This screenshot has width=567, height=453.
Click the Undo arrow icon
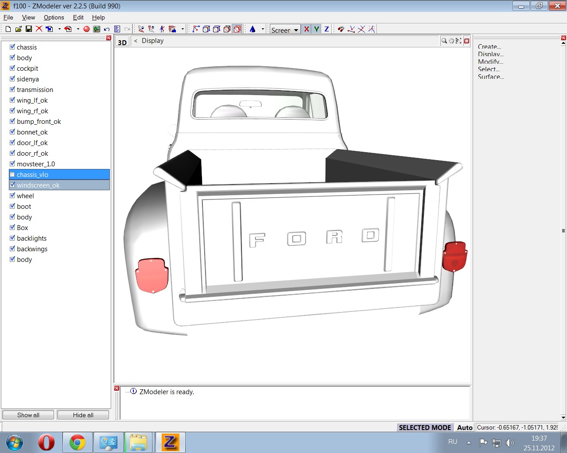[x=107, y=29]
